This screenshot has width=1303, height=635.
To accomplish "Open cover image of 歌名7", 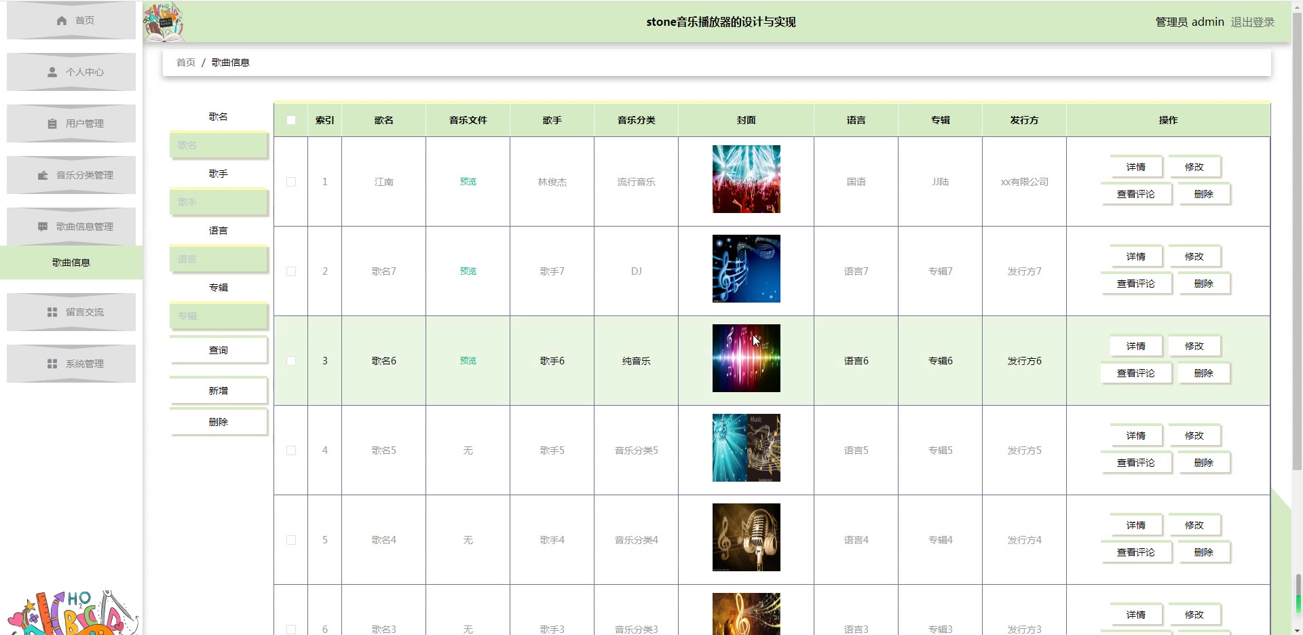I will pyautogui.click(x=747, y=269).
